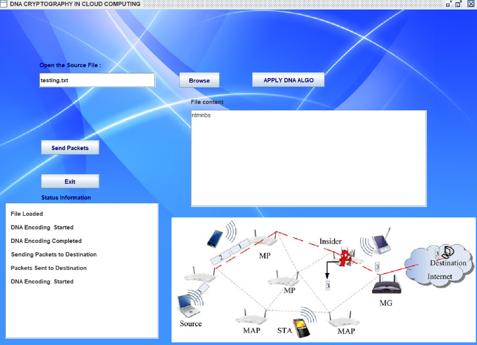Screen dimensions: 477x345
Task: Click the "DNA Encoding Completed" status line
Action: pyautogui.click(x=46, y=241)
